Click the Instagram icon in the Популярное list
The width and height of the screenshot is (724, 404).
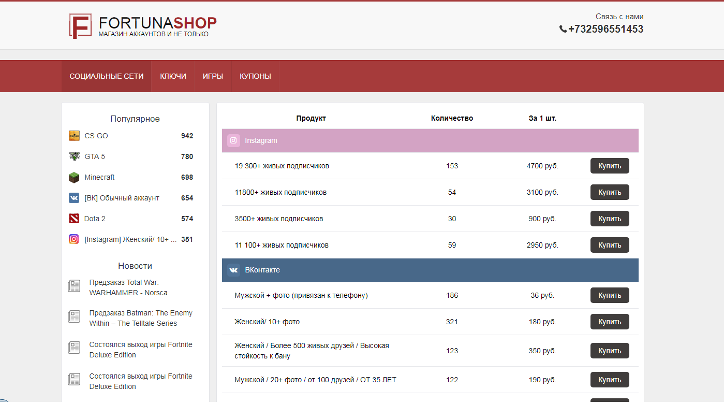pyautogui.click(x=74, y=239)
